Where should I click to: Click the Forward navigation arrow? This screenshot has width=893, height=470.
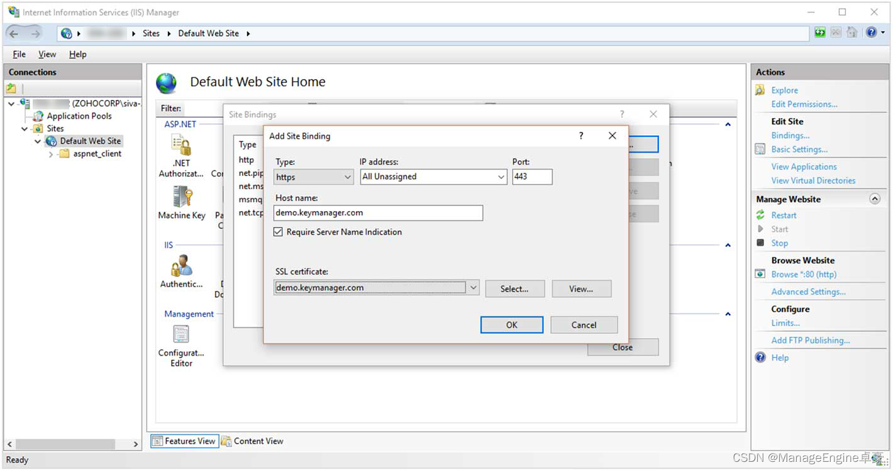coord(35,34)
